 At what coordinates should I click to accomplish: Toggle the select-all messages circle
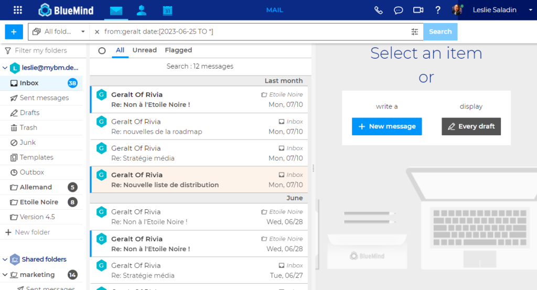click(102, 51)
